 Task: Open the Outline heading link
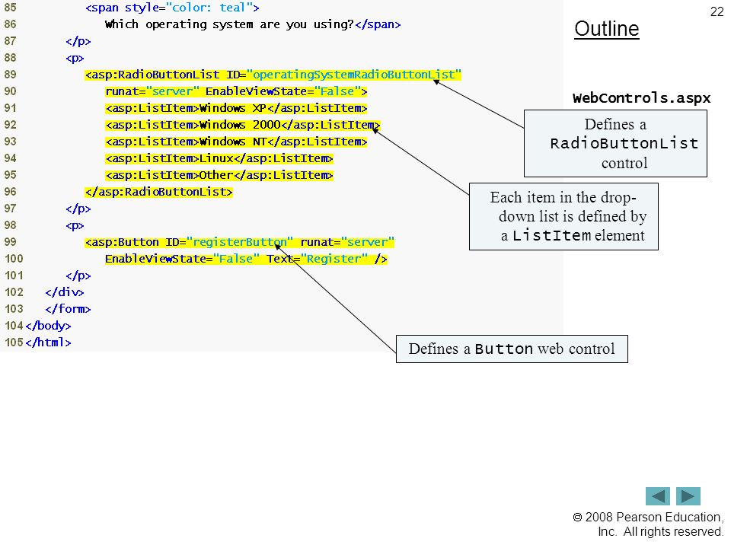coord(607,29)
